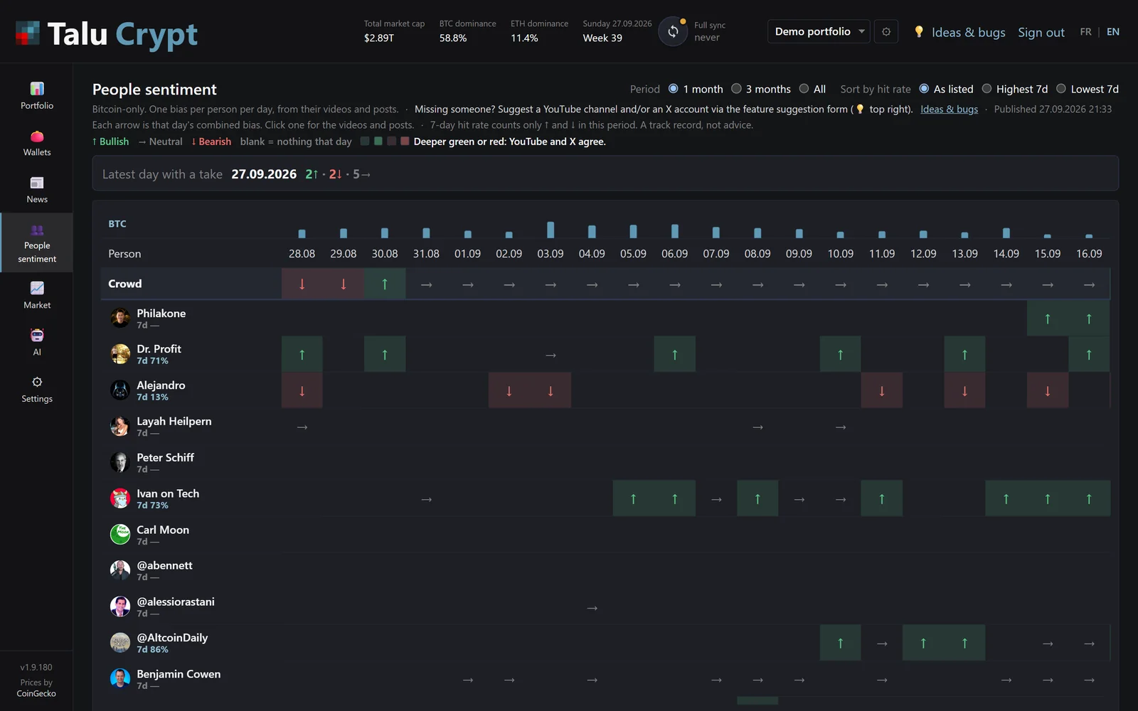Click Carl Moon's avatar
The image size is (1138, 711).
point(120,534)
